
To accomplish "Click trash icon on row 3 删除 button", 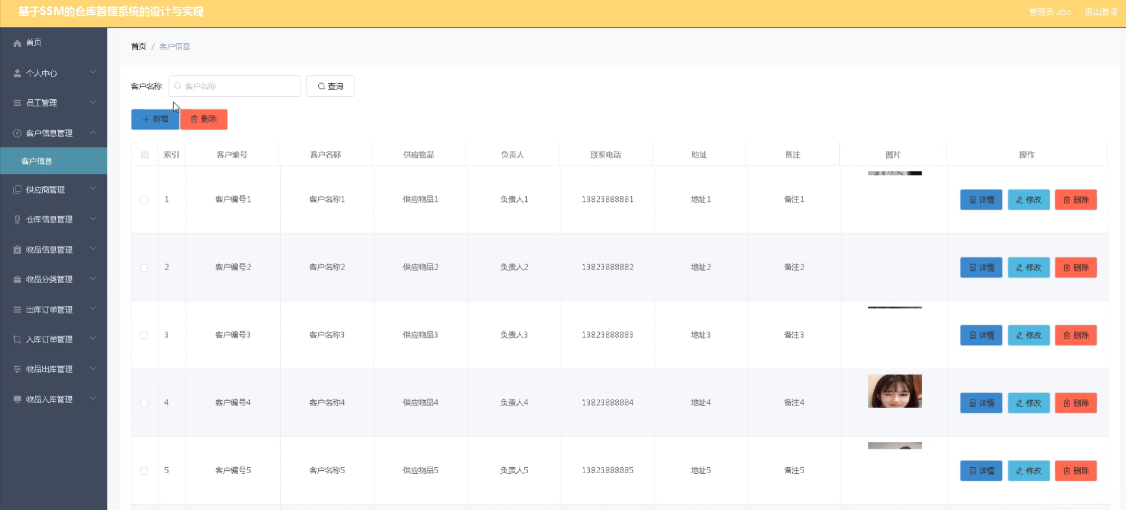I will (1067, 335).
